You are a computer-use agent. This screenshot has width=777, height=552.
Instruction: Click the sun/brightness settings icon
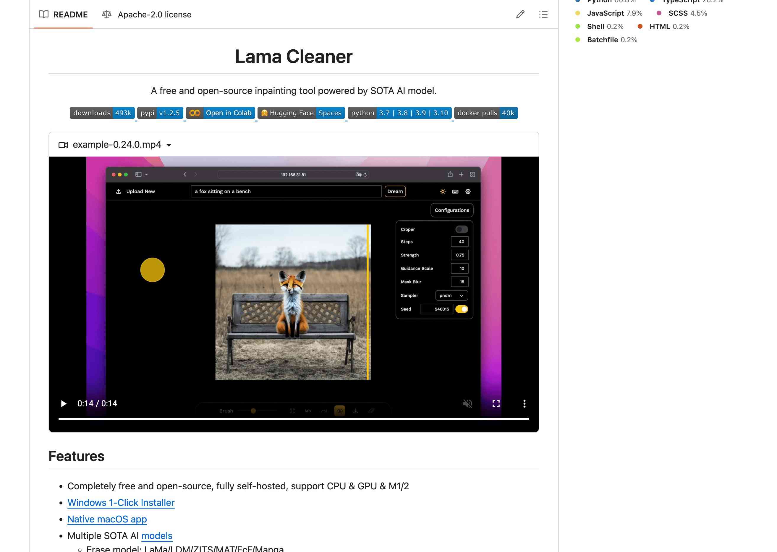[x=442, y=191]
